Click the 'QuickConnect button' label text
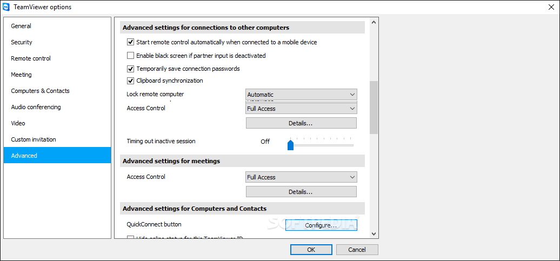Viewport: 560px width, 261px height. coord(154,225)
